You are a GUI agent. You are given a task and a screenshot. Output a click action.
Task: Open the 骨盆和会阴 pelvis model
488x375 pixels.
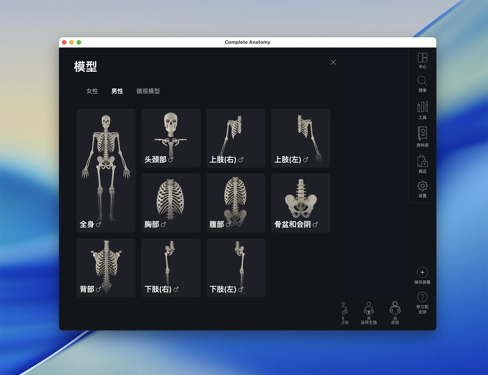(x=301, y=203)
